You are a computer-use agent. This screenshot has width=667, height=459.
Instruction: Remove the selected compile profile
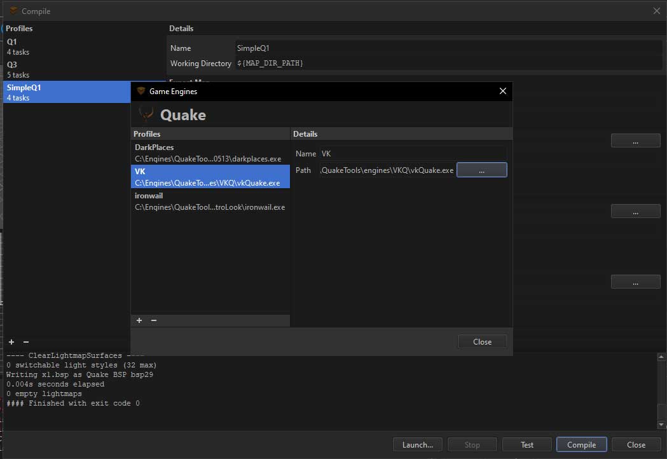click(25, 342)
